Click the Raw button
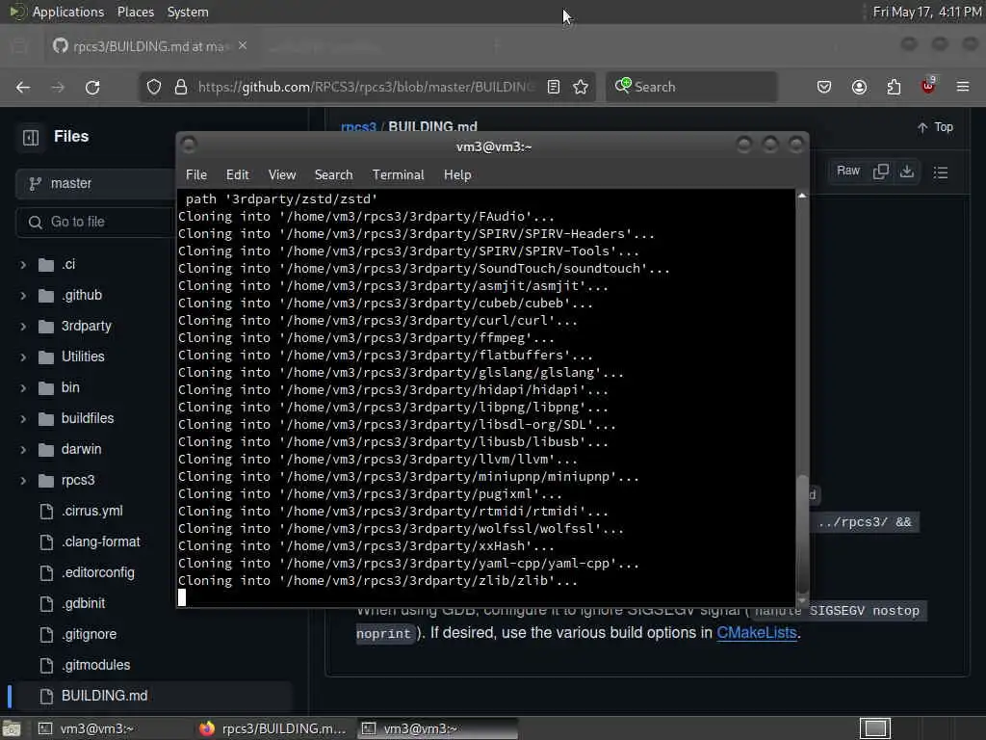 point(847,172)
